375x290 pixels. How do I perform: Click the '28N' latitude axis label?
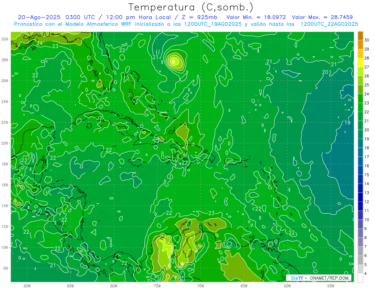click(5, 60)
